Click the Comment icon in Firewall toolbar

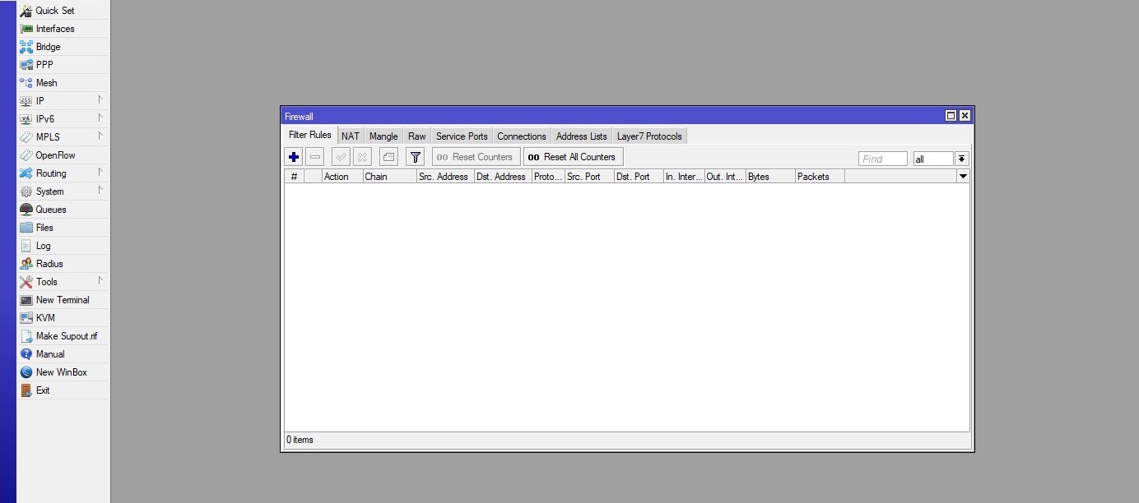(388, 157)
